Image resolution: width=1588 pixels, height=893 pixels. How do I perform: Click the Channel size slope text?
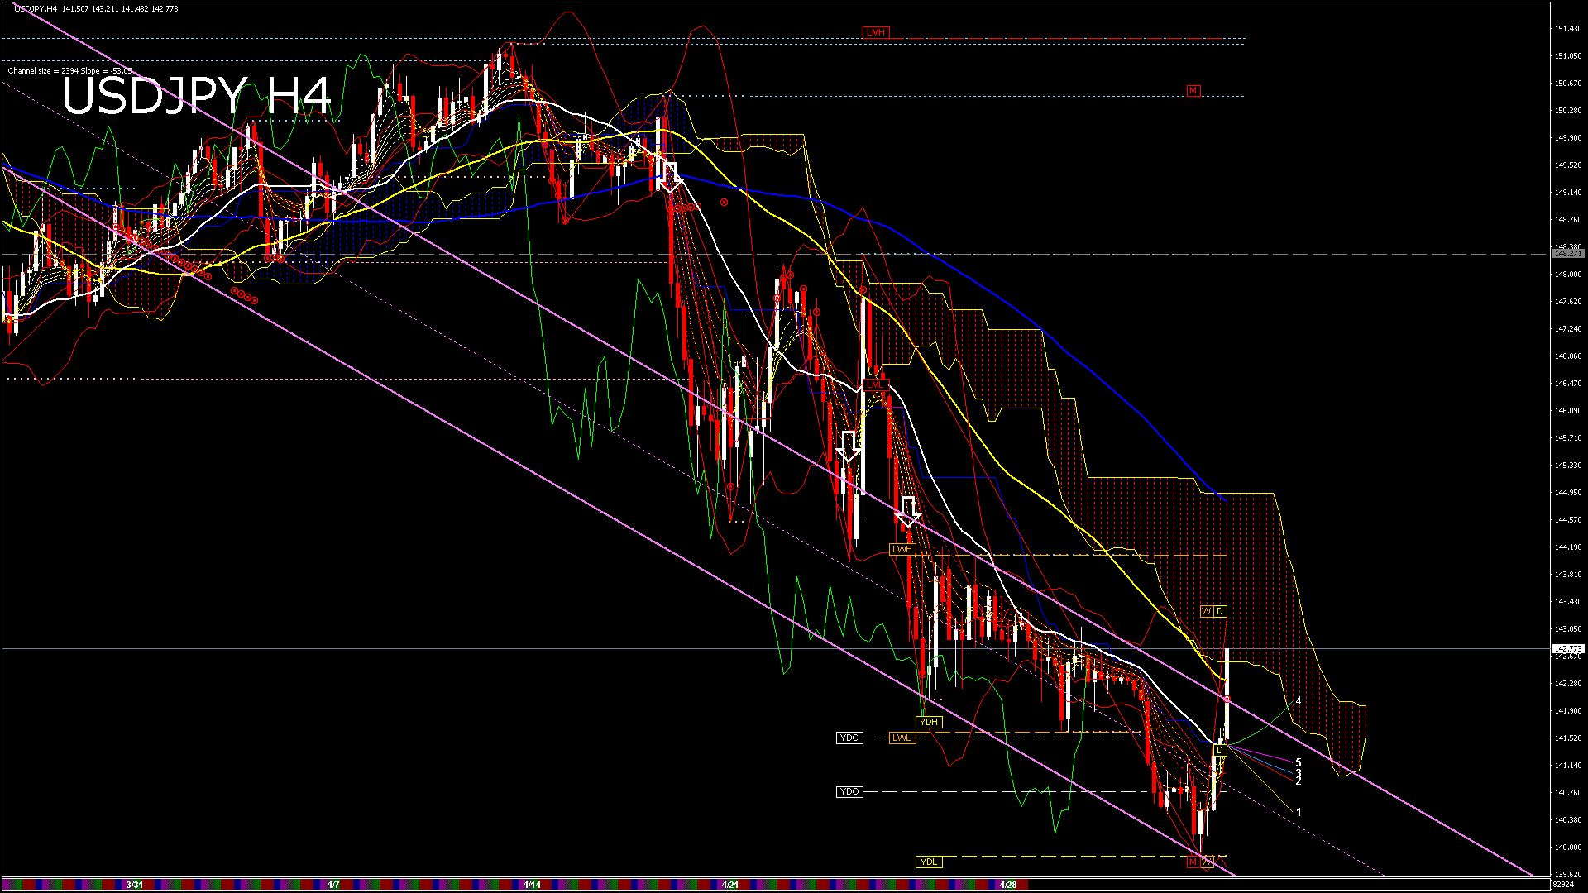(x=69, y=71)
